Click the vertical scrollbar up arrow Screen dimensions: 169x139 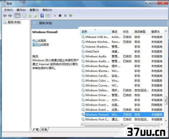(166, 31)
